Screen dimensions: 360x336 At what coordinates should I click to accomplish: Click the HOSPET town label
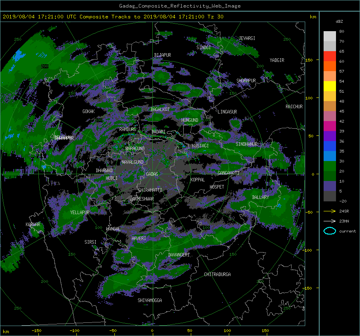pos(217,187)
